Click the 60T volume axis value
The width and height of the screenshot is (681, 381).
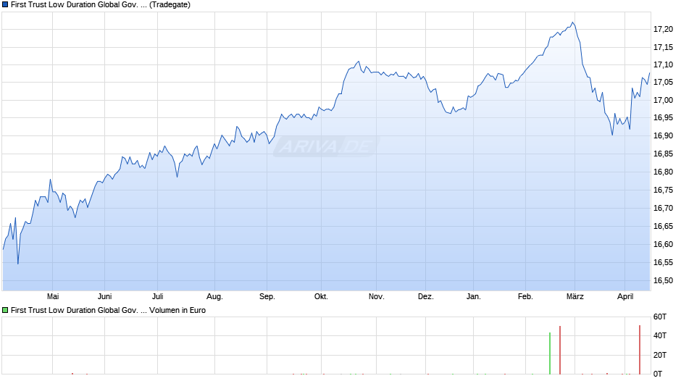[660, 317]
